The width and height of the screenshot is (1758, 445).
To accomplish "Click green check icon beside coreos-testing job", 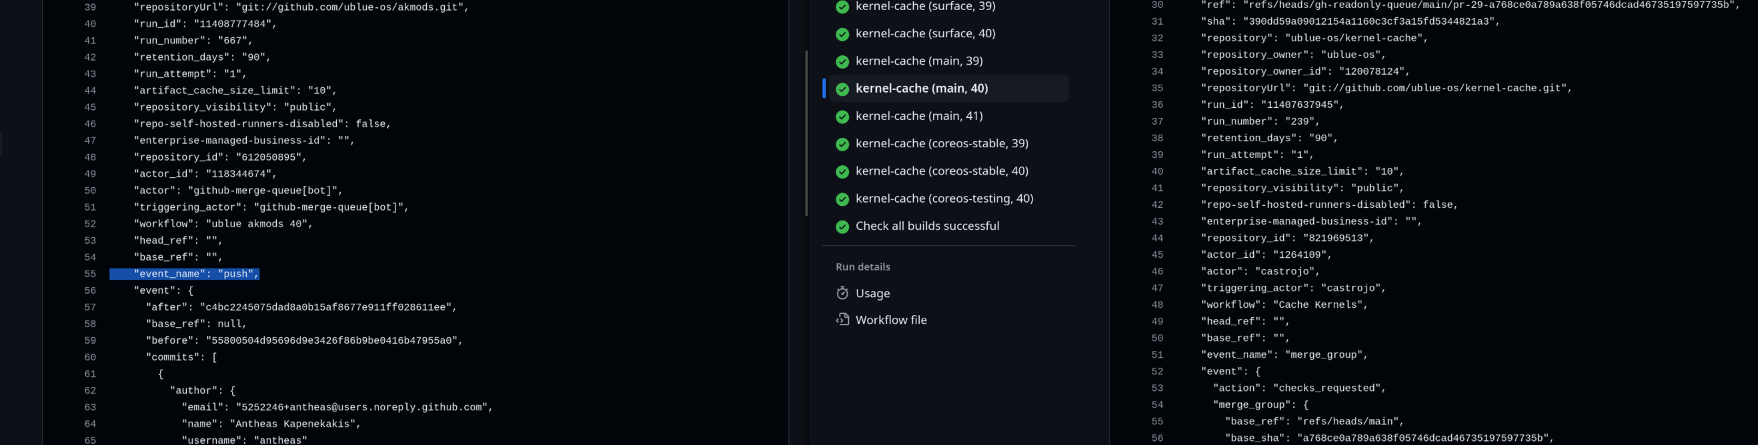I will pos(842,199).
